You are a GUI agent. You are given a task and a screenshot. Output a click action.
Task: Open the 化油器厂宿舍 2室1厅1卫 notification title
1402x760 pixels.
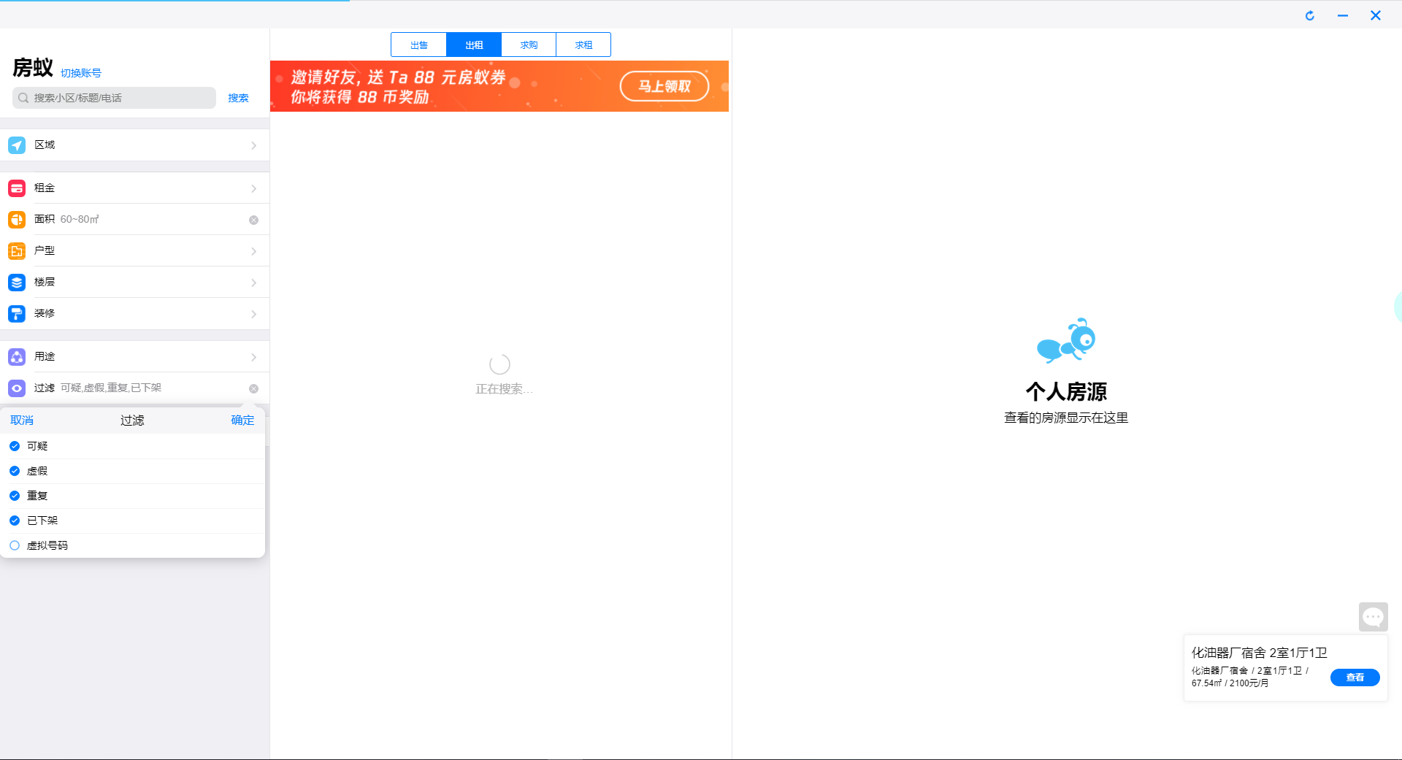pyautogui.click(x=1260, y=653)
